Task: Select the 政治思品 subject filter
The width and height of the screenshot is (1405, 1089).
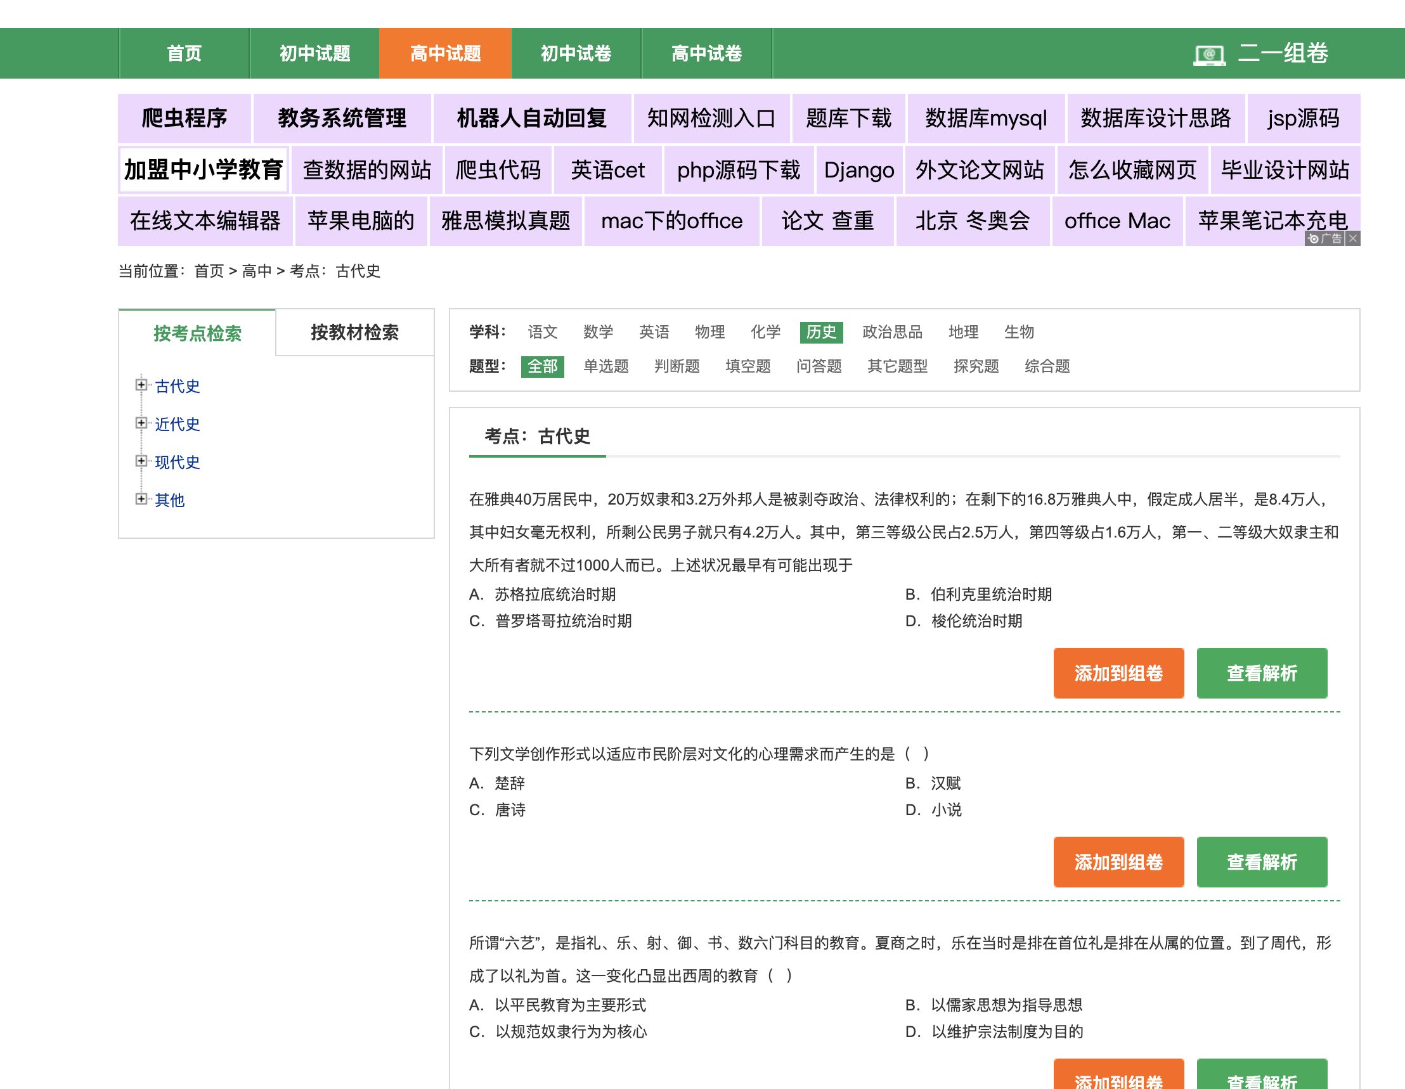Action: tap(892, 332)
